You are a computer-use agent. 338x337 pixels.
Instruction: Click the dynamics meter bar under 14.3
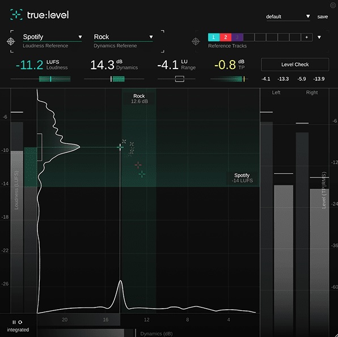[x=114, y=79]
